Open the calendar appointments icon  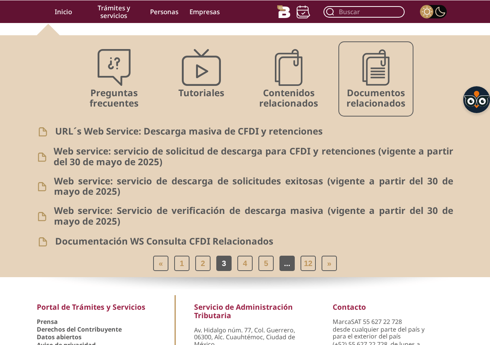[303, 12]
